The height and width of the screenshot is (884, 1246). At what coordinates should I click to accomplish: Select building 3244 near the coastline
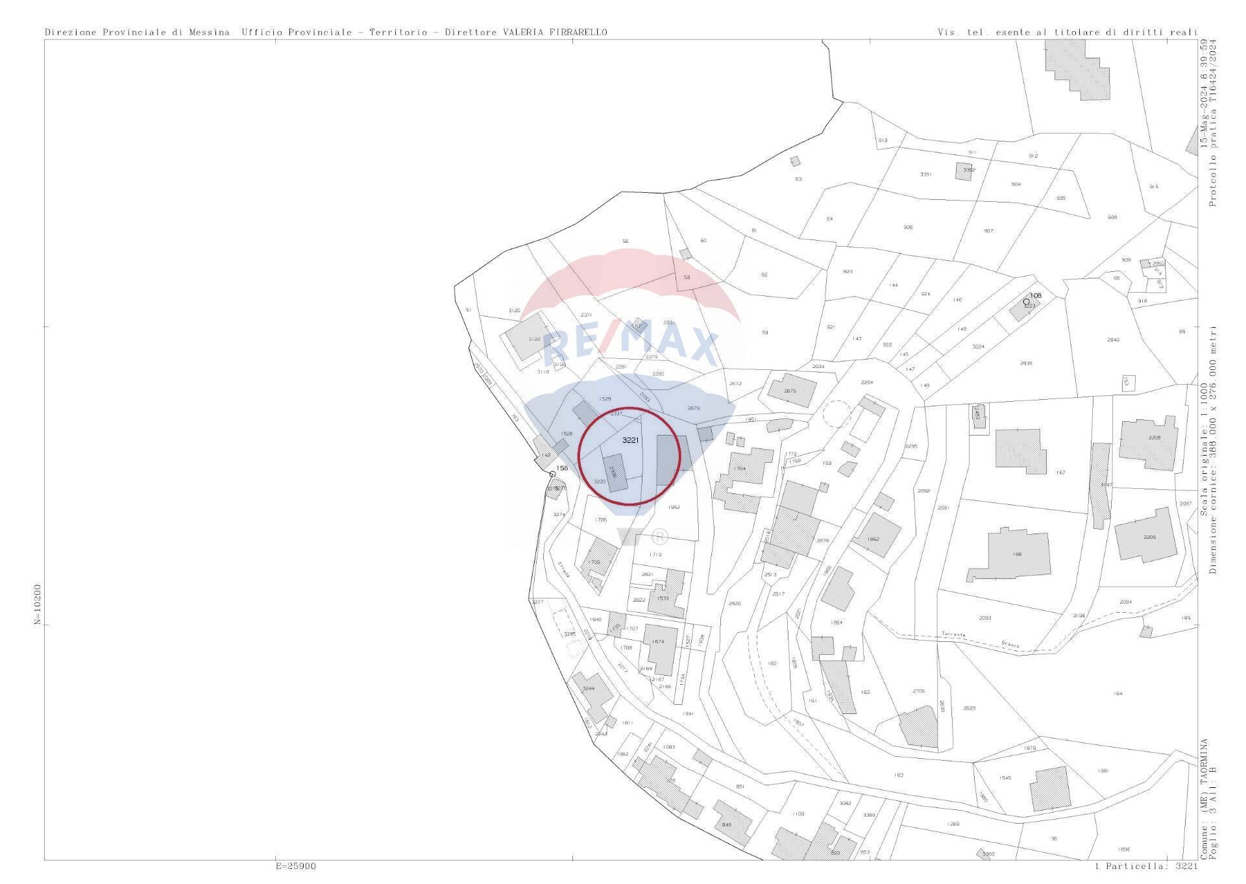click(591, 691)
